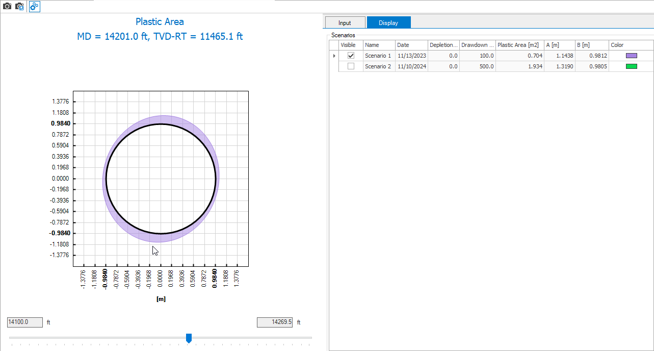This screenshot has width=654, height=351.
Task: Click the depth slider handle
Action: pos(189,338)
